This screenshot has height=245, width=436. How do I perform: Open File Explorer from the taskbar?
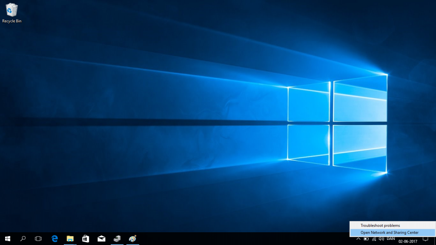70,239
